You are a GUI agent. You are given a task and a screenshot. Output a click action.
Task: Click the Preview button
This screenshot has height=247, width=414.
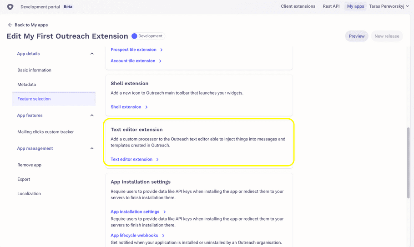356,36
